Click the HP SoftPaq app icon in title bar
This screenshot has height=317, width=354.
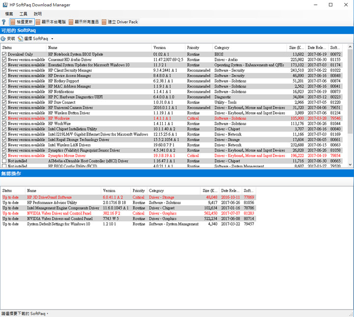point(5,5)
